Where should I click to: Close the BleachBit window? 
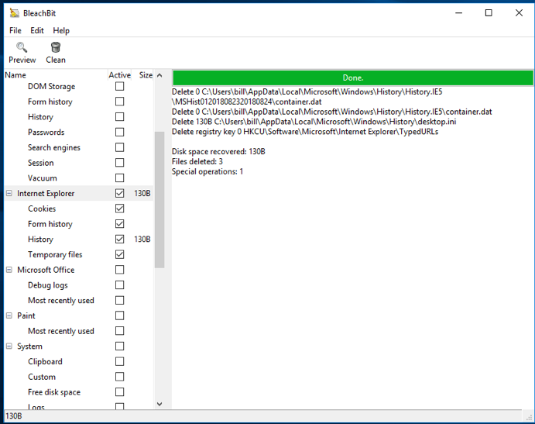518,13
